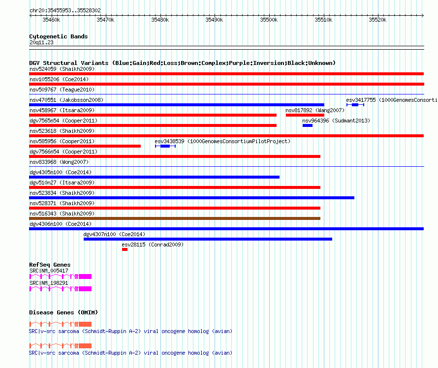
Task: Click the 35460k ruler label
Action: (51, 20)
